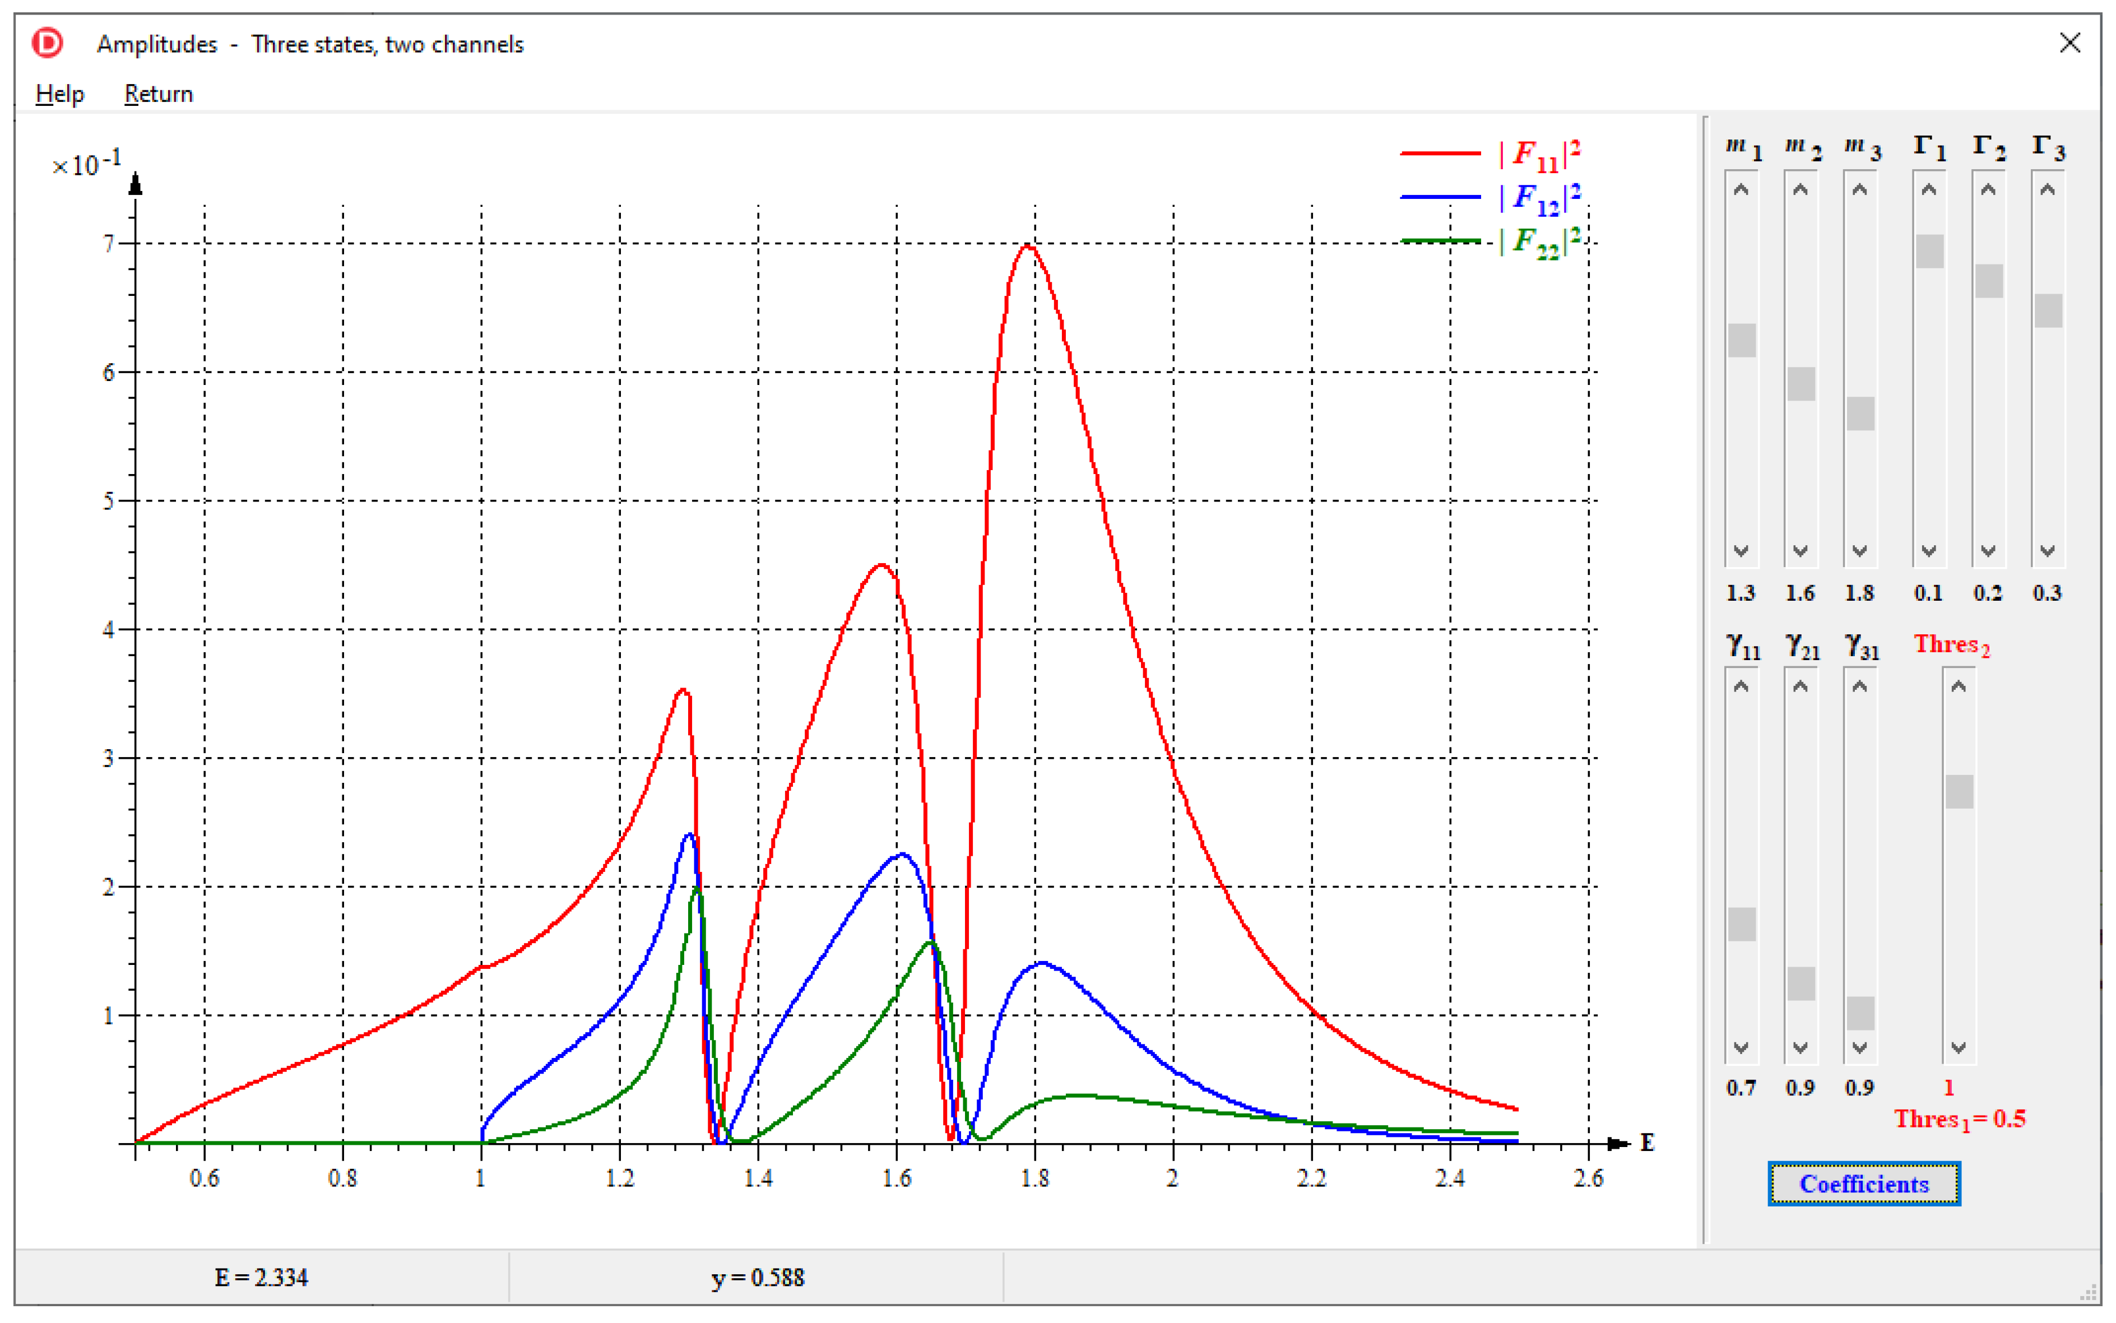Click the γ21 slider down arrow

[x=1800, y=1047]
